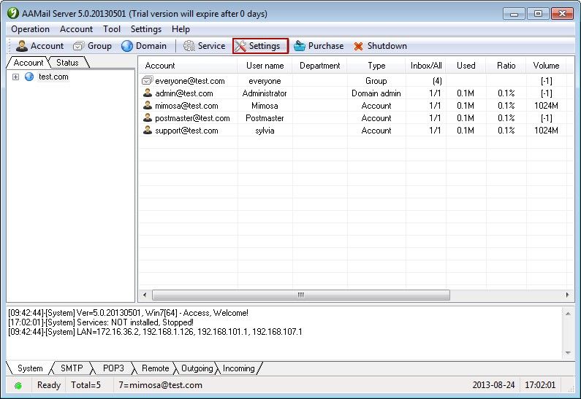This screenshot has width=581, height=399.
Task: Click the user icon beside admin@test.com
Action: click(x=148, y=93)
